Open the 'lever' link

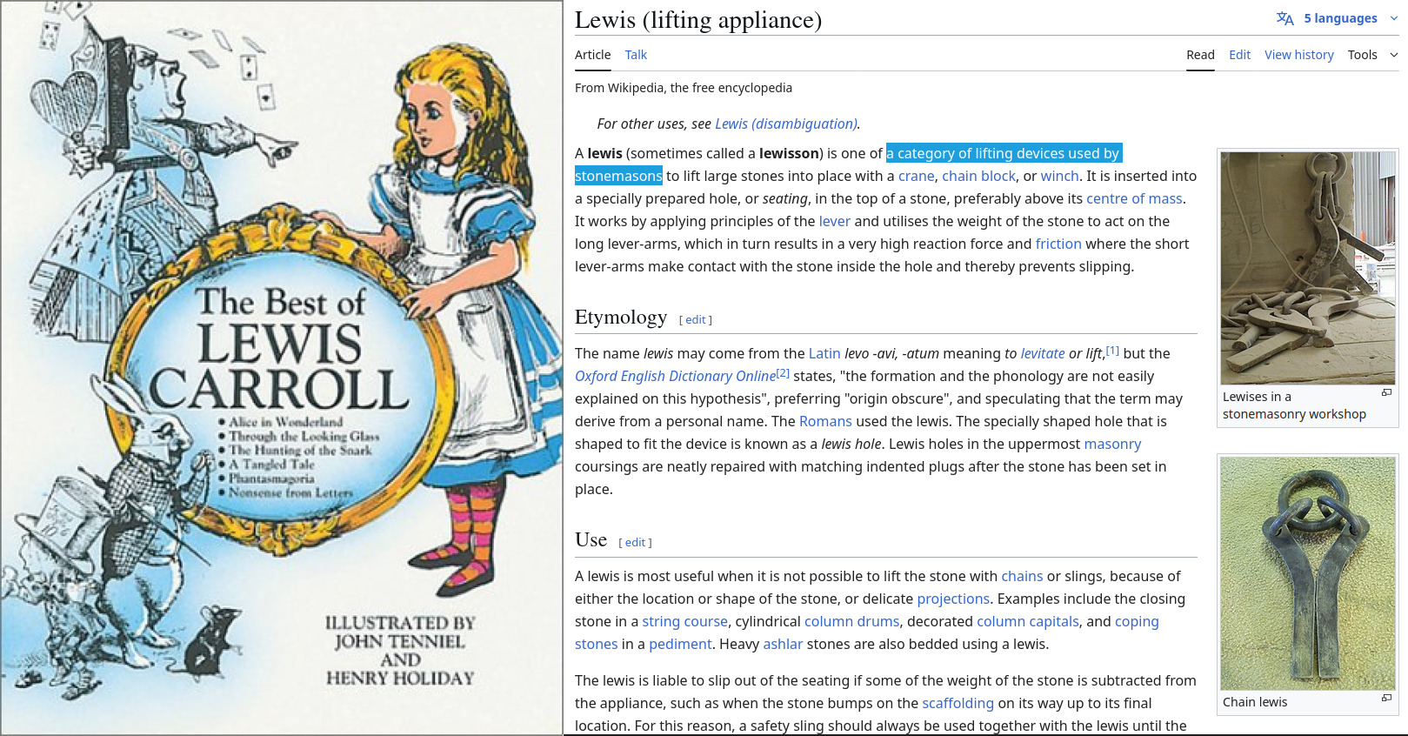pyautogui.click(x=835, y=221)
